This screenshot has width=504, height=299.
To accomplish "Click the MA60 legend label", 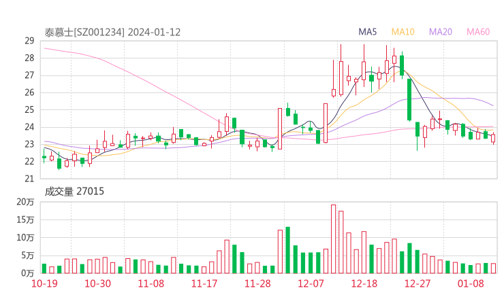I will point(478,32).
